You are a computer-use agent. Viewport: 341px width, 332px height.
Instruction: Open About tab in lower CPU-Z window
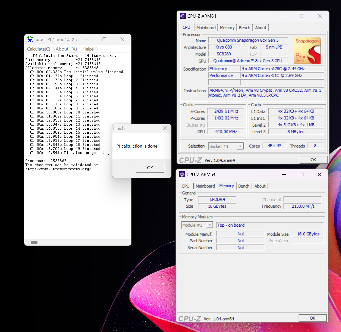pos(260,186)
